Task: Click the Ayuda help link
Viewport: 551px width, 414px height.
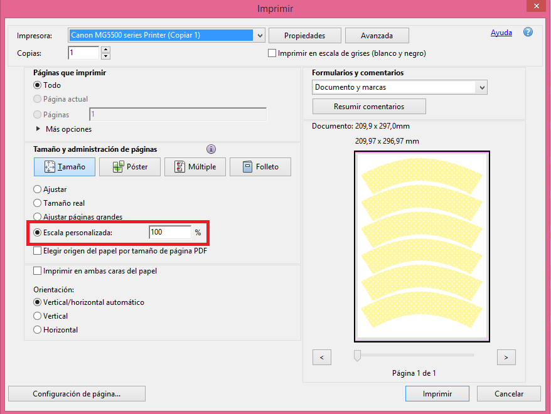Action: pos(501,33)
